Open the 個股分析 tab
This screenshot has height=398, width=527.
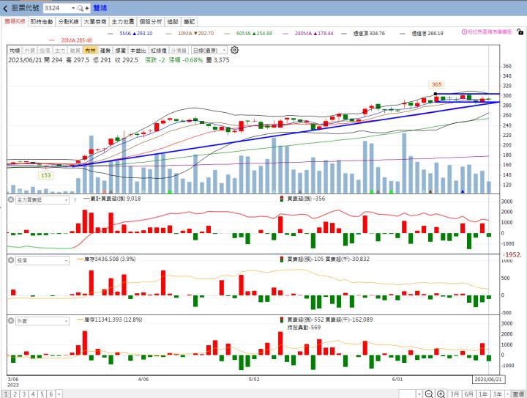click(x=150, y=22)
